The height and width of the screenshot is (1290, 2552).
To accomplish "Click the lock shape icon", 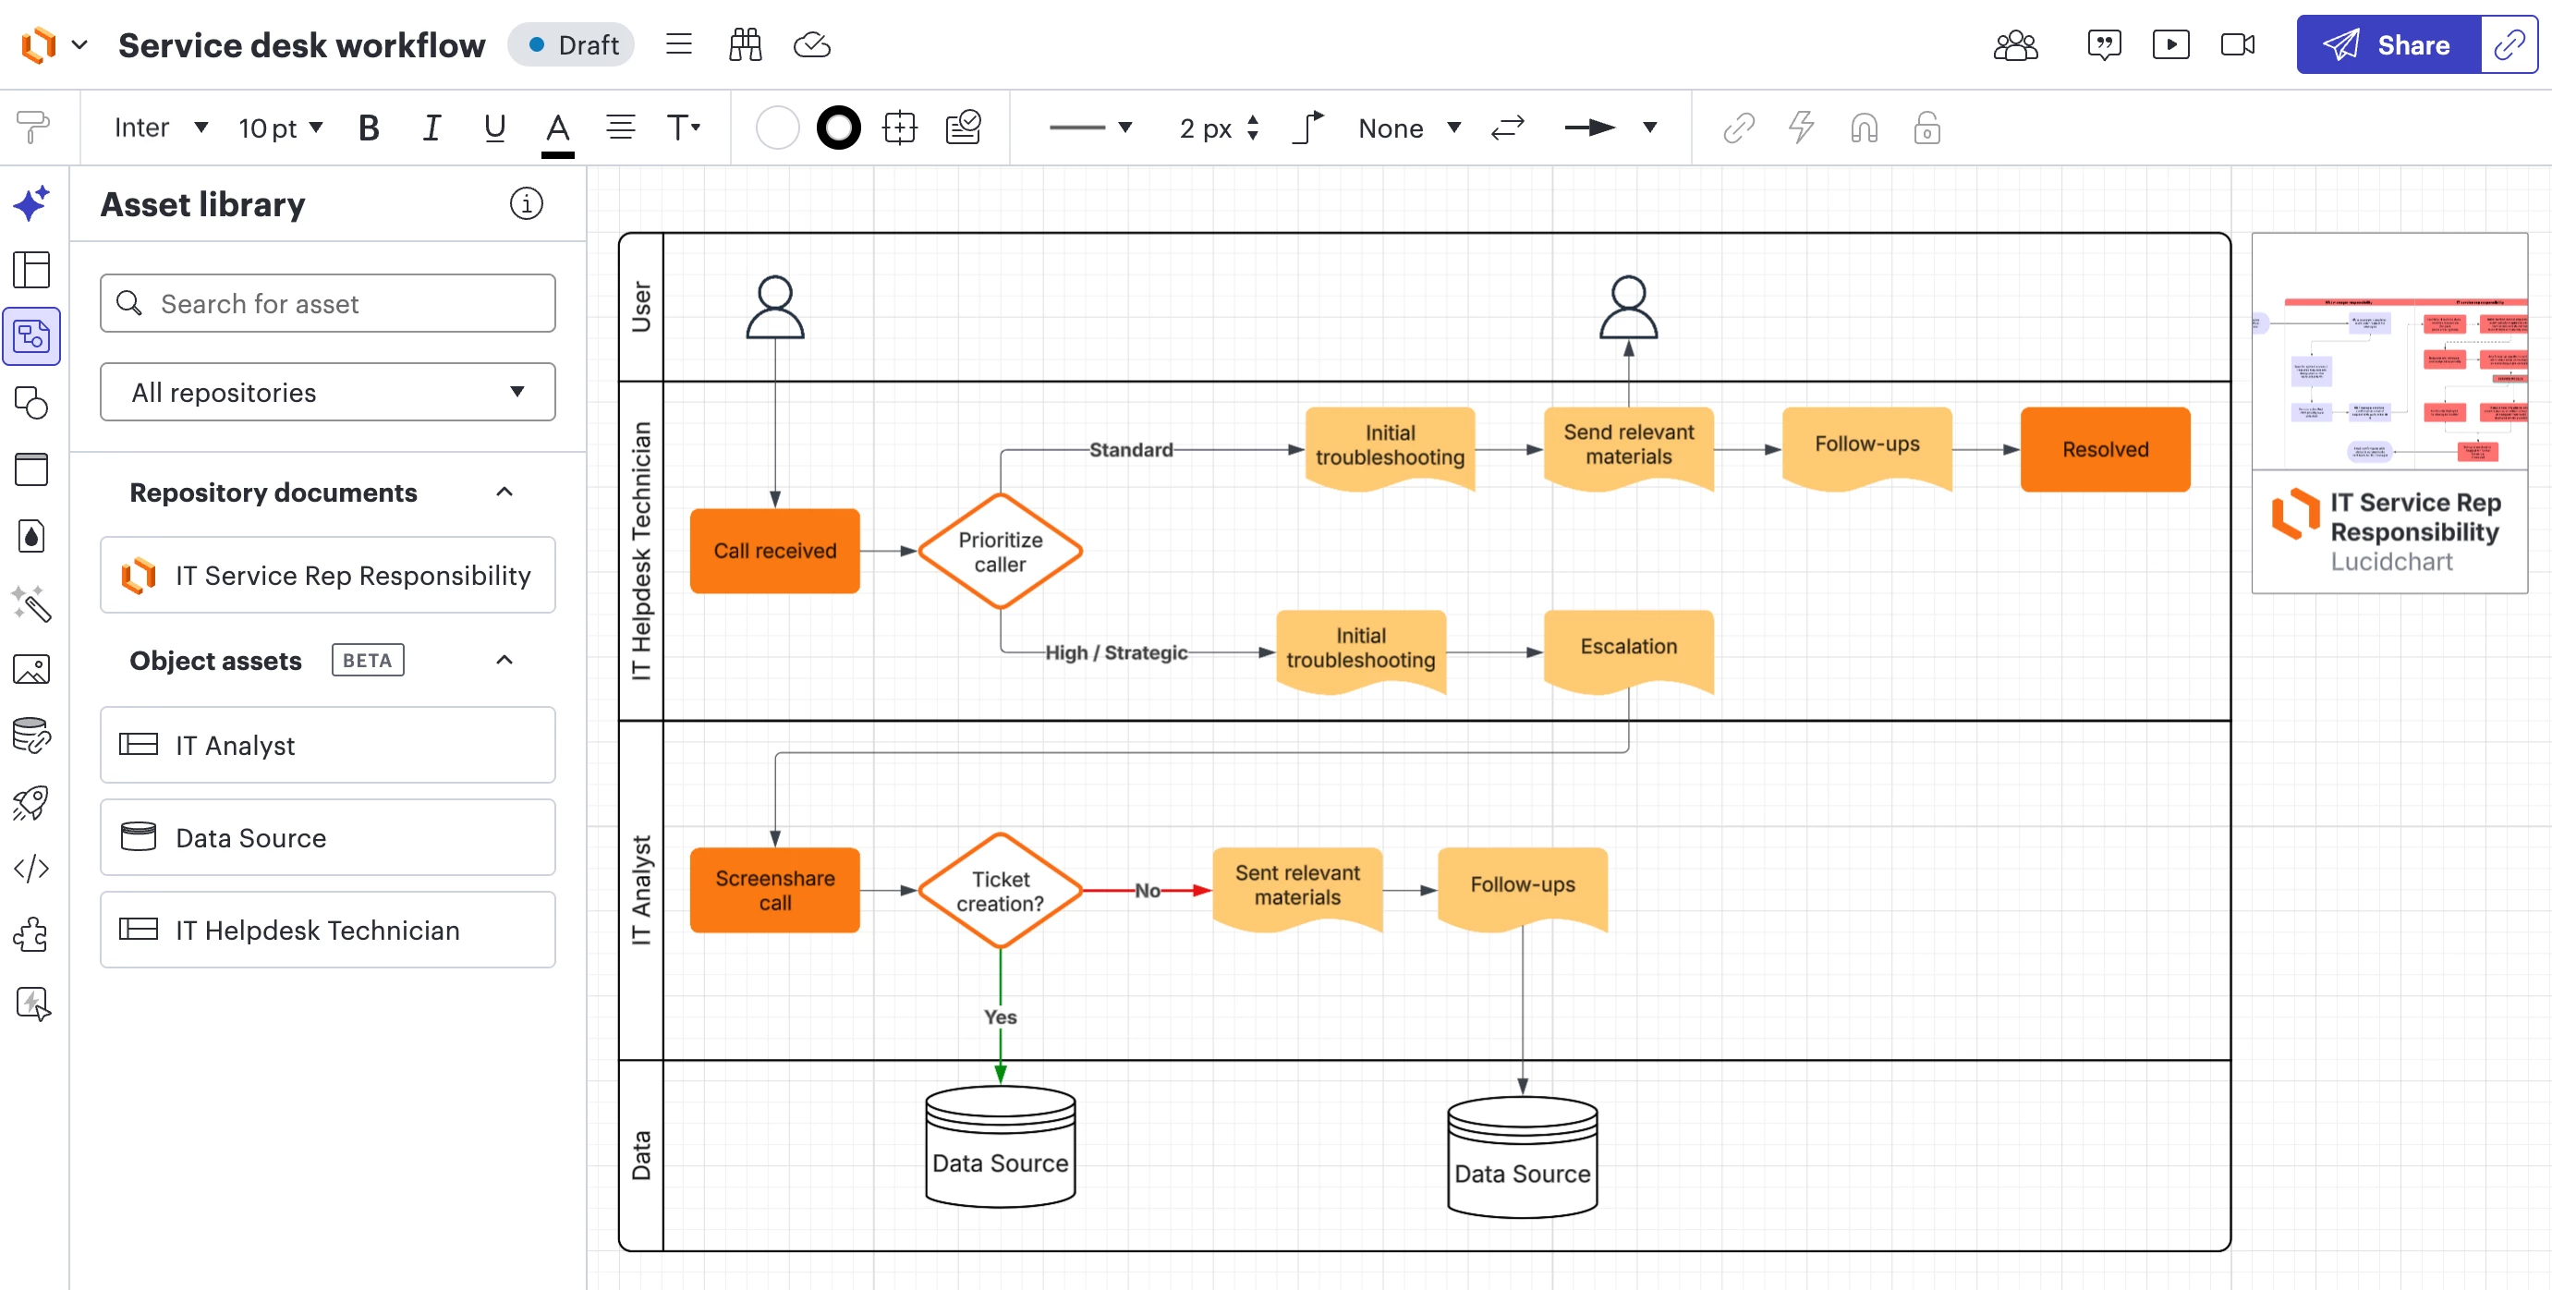I will [x=1926, y=128].
